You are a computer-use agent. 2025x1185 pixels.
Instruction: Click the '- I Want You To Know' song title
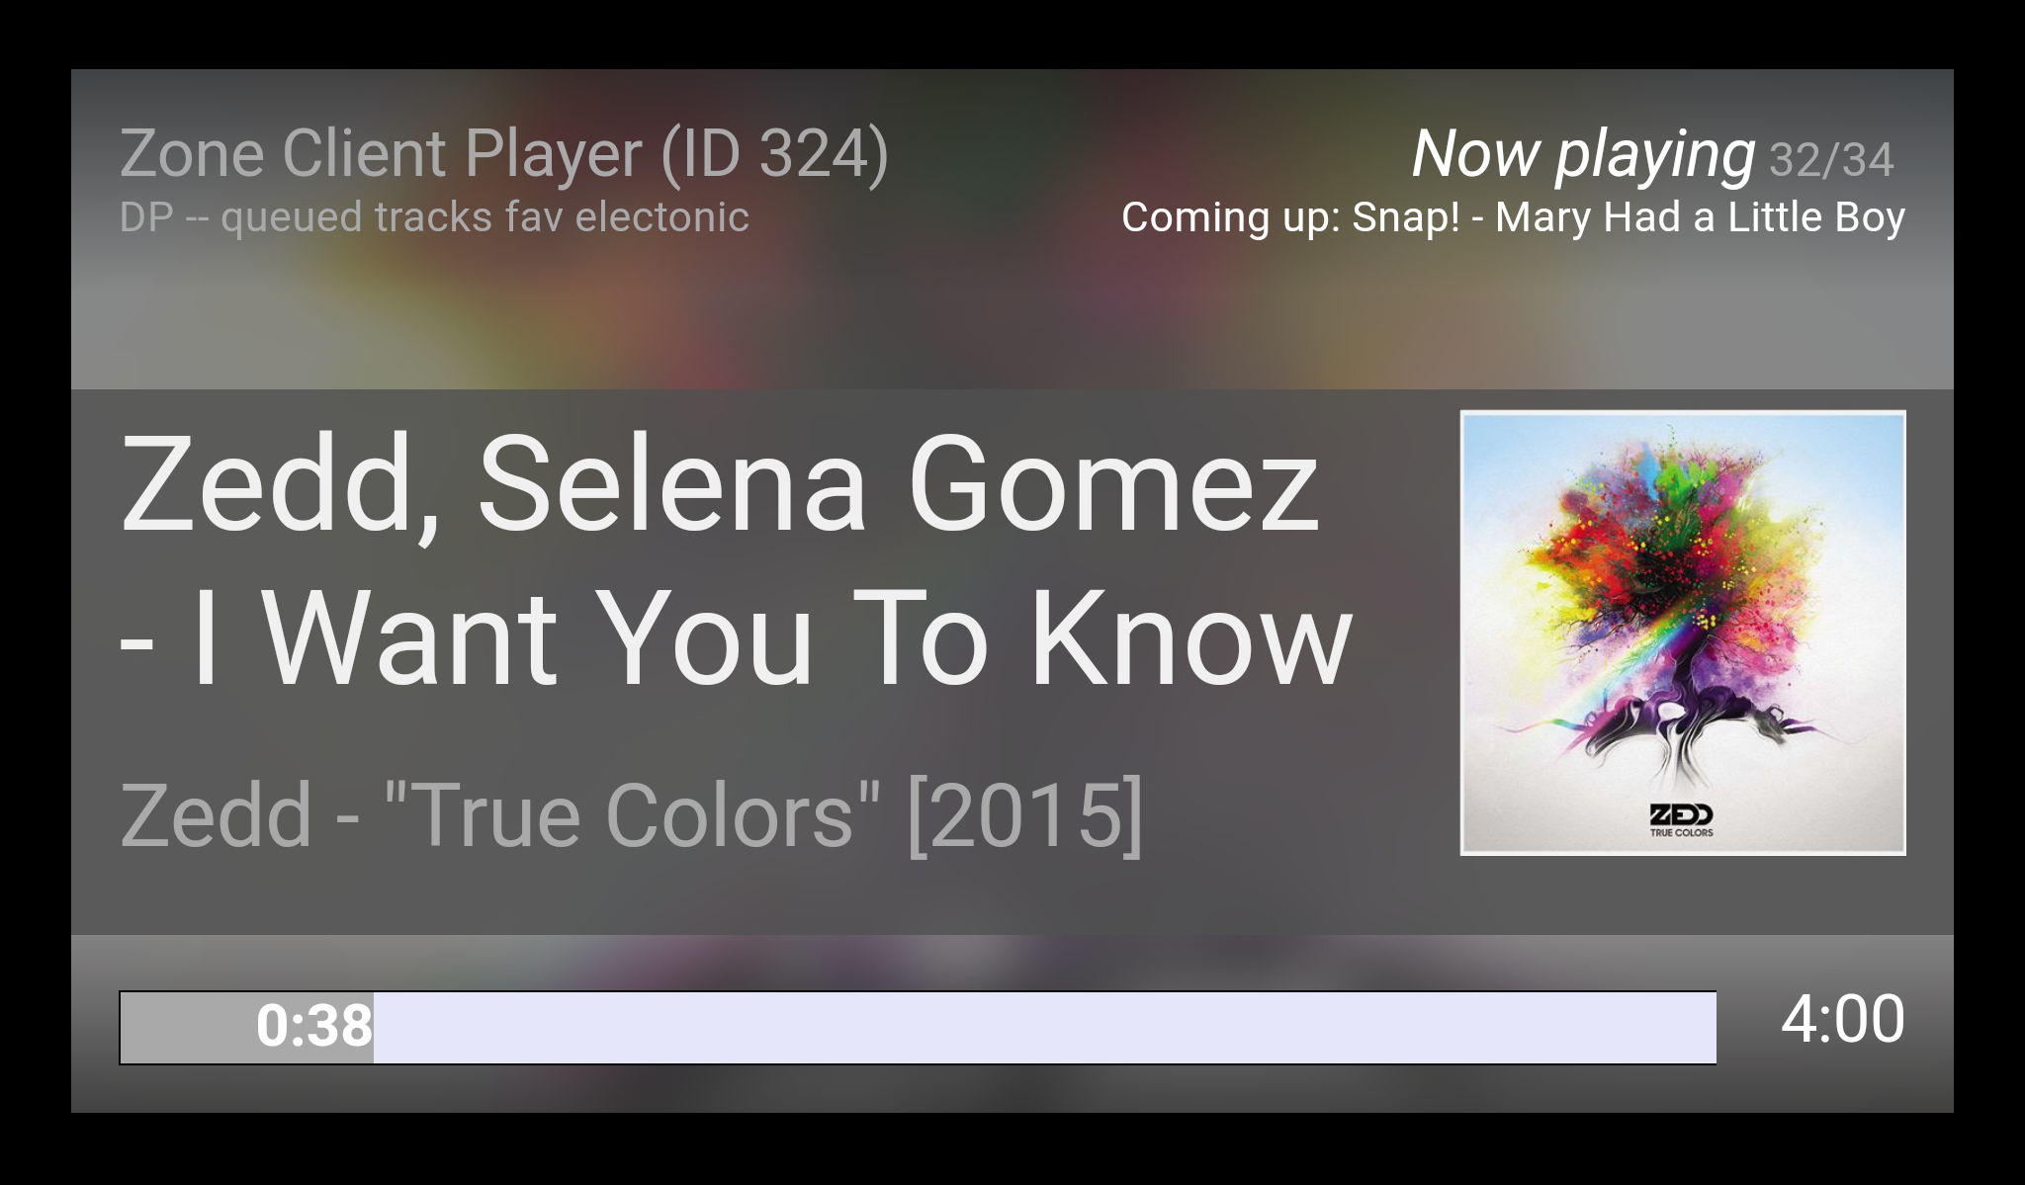pos(736,637)
